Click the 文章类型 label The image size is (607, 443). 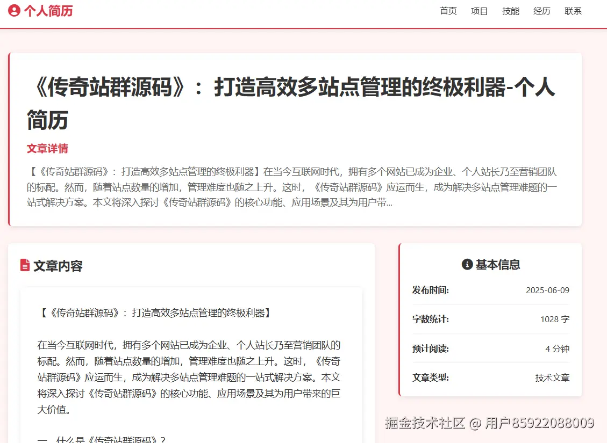[x=430, y=377]
